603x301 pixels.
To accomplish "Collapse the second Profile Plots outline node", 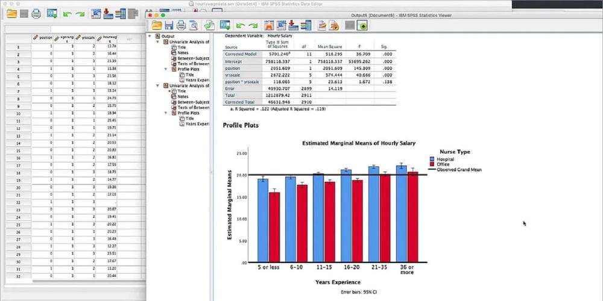I will click(166, 113).
